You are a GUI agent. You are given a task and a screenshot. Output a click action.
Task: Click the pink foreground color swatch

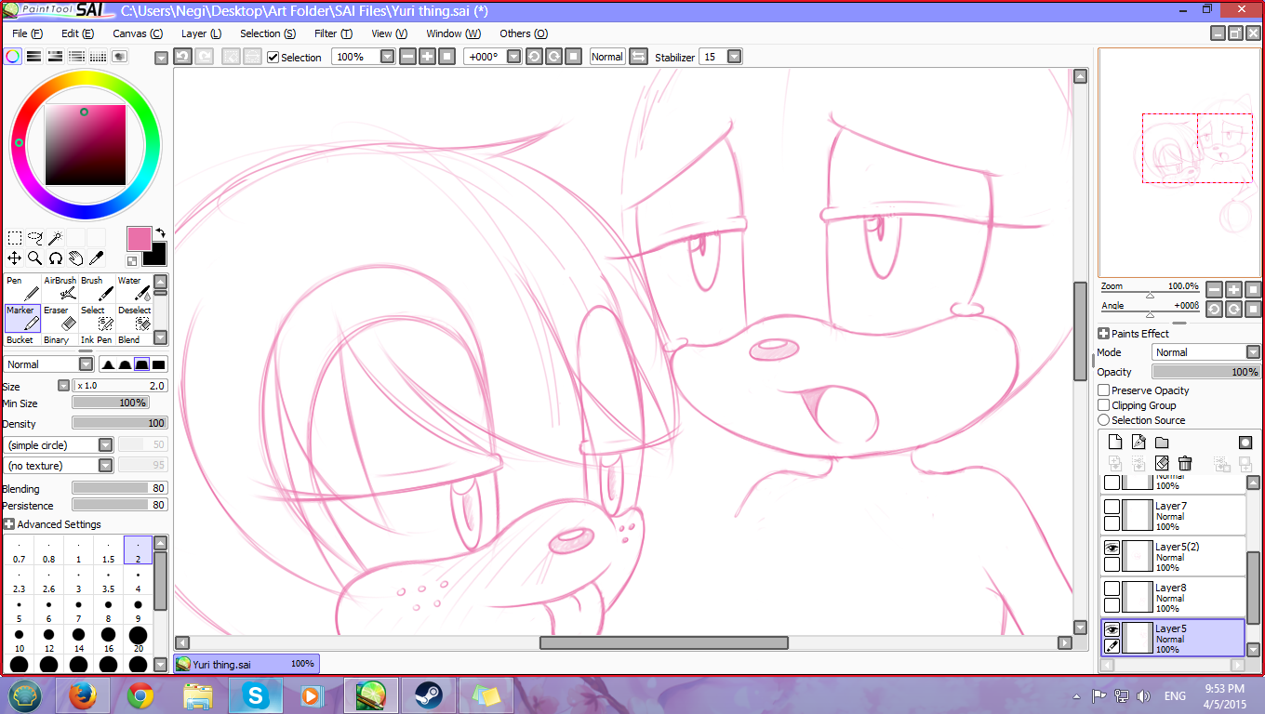coord(140,239)
